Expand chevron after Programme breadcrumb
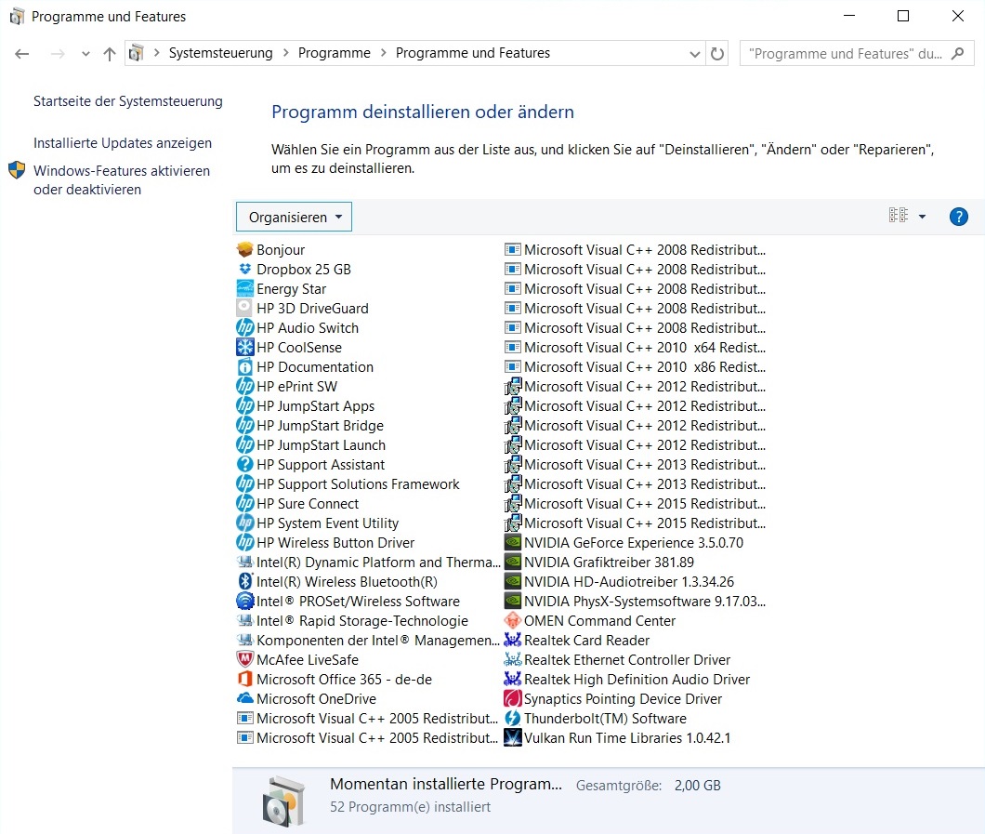Image resolution: width=985 pixels, height=834 pixels. coord(383,53)
